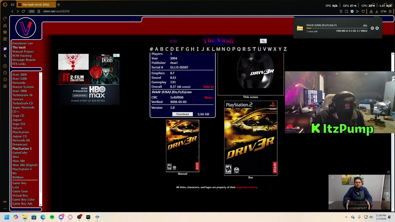Browse games starting with letter Z
The height and width of the screenshot is (222, 395).
click(285, 49)
